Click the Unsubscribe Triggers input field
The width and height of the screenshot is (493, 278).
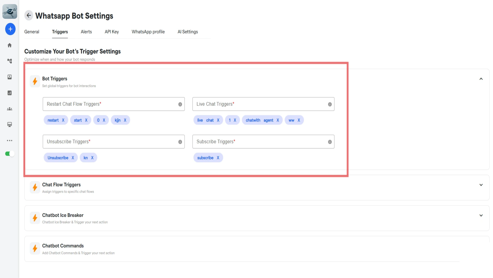(x=114, y=142)
